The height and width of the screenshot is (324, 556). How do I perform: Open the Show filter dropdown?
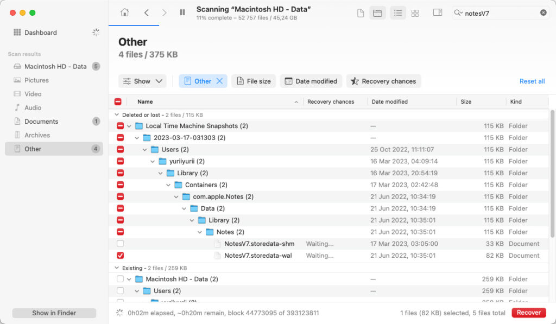coord(142,81)
